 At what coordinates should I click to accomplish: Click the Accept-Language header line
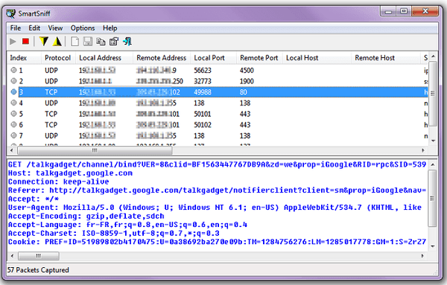point(127,225)
